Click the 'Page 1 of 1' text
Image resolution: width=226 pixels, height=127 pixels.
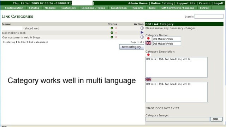[x=137, y=42]
